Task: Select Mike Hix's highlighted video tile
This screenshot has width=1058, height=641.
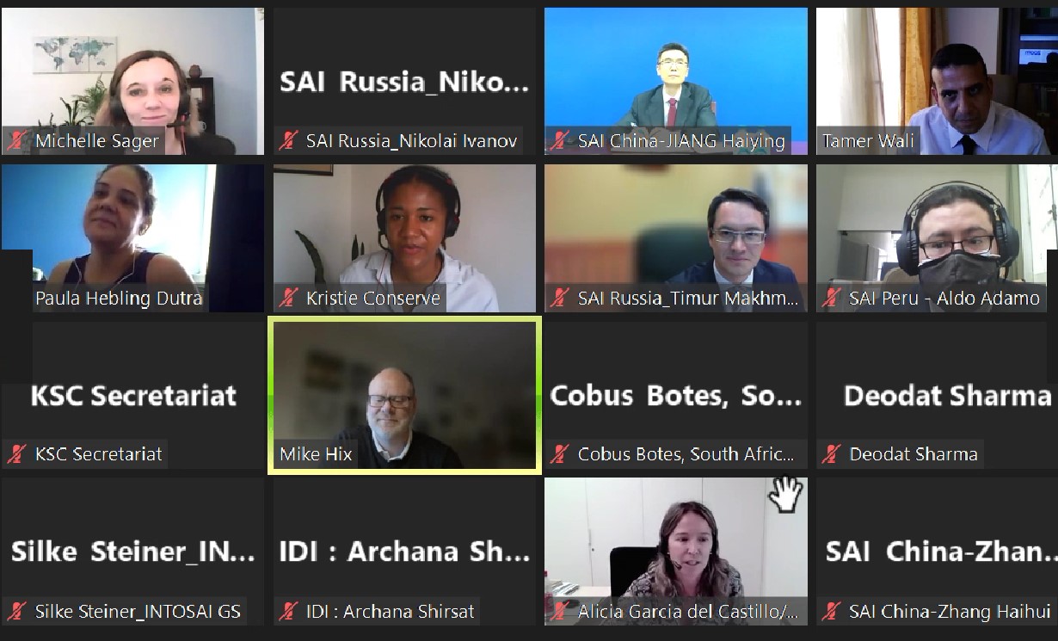Action: pyautogui.click(x=404, y=395)
